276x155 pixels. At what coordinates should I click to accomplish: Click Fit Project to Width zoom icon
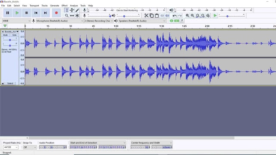pyautogui.click(x=203, y=15)
